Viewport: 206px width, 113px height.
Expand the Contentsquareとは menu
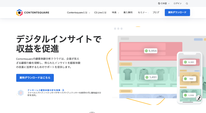pos(78,12)
